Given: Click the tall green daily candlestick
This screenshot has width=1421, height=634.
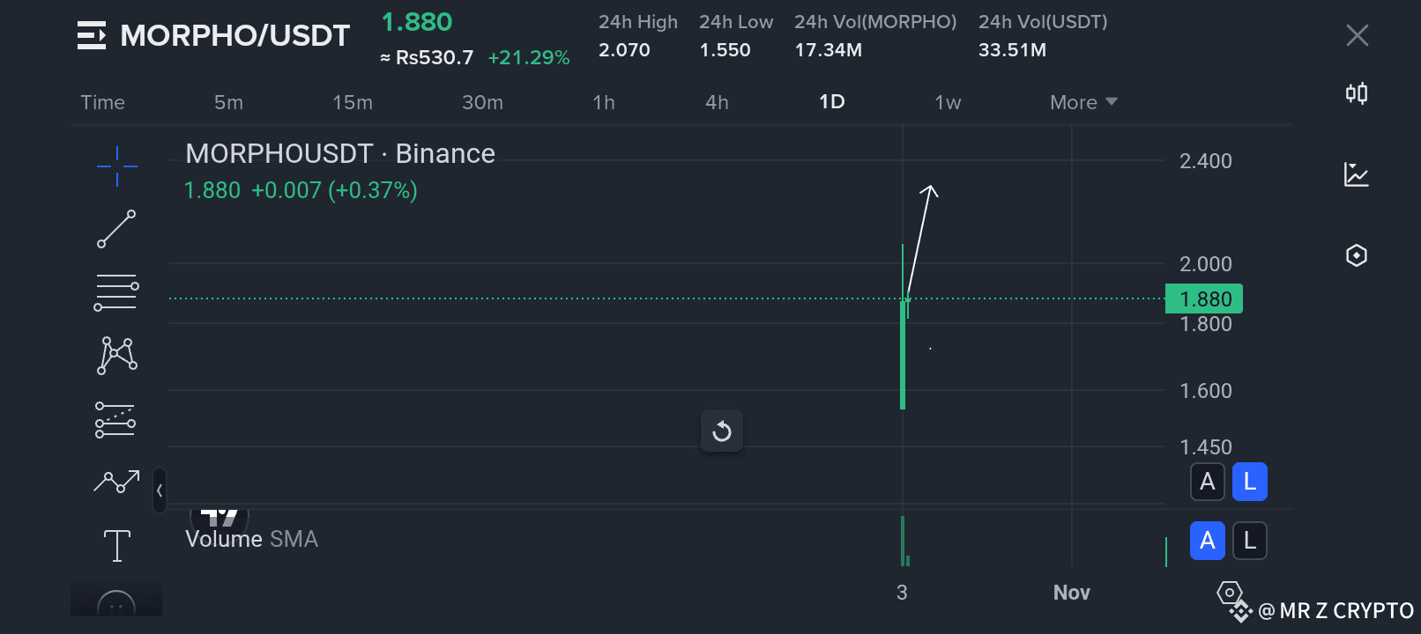Looking at the screenshot, I should [903, 354].
